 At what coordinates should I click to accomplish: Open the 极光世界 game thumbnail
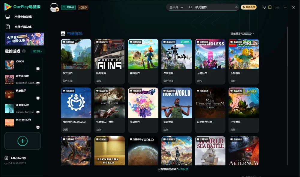tap(76, 54)
